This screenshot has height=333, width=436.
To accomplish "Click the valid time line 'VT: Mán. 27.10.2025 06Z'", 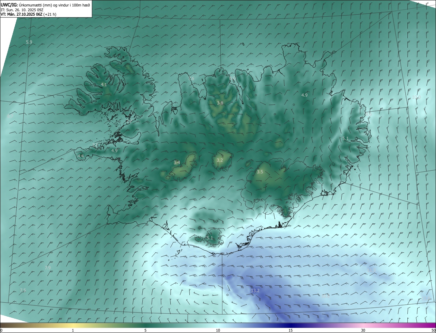I will click(x=22, y=15).
